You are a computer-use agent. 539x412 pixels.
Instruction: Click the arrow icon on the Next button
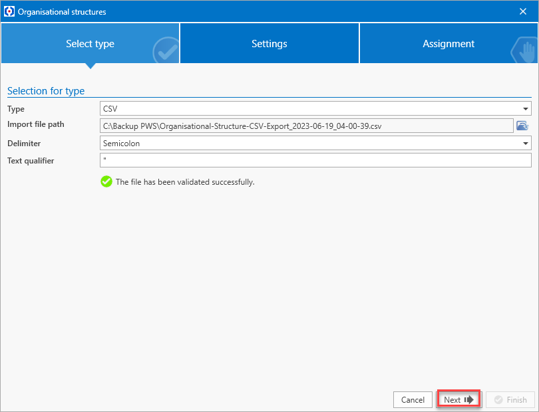point(469,400)
